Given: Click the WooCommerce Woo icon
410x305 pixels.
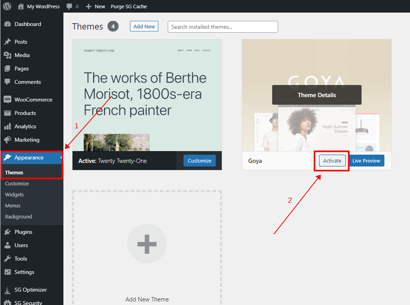Looking at the screenshot, I should [7, 99].
